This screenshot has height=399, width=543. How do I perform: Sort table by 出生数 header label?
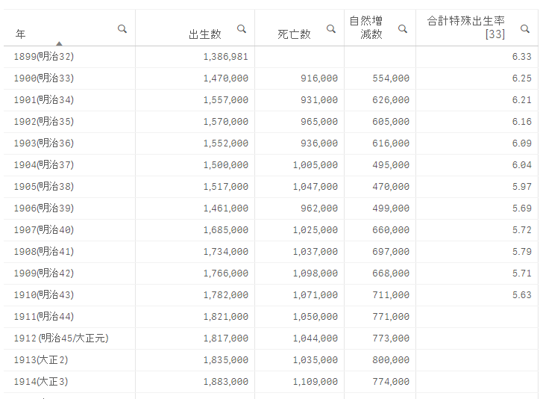204,34
